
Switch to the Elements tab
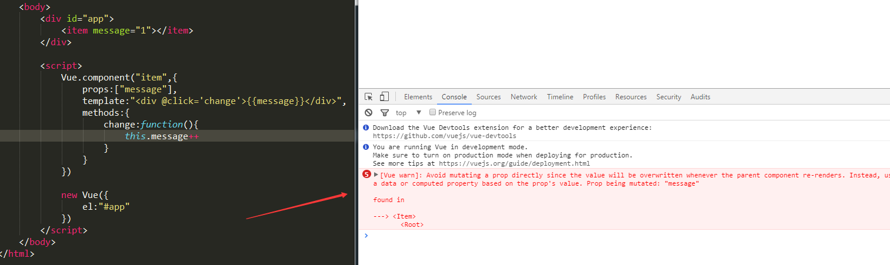point(418,97)
